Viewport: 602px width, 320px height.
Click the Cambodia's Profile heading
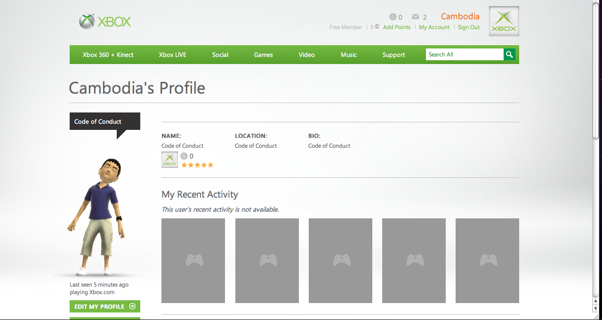click(137, 88)
